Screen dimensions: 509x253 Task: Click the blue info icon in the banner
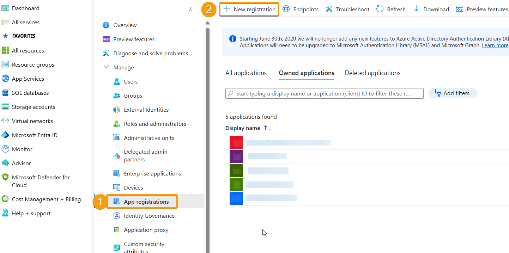pos(233,39)
